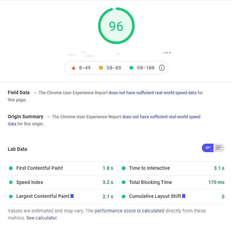Image resolution: width=232 pixels, height=228 pixels.
Task: Click the 96 performance score gauge
Action: coord(116,26)
